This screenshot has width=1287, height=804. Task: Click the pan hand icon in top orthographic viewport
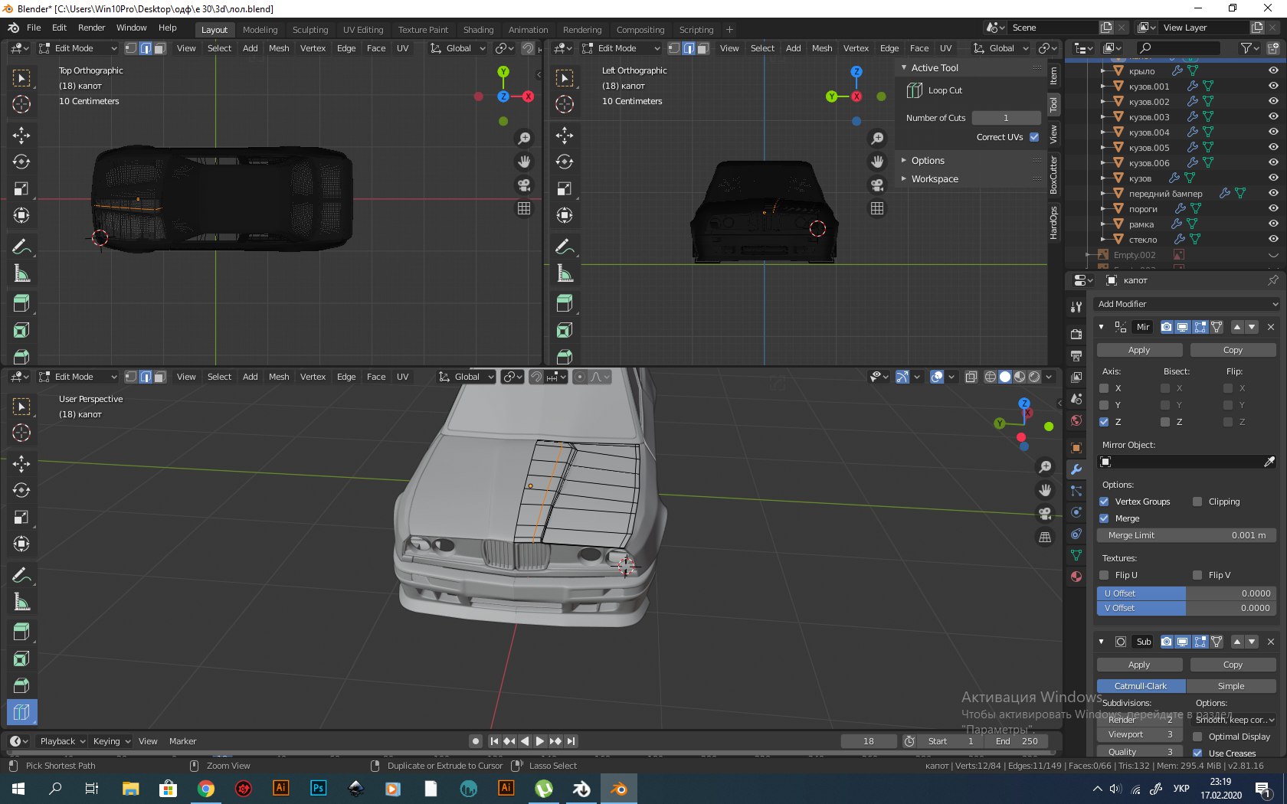(524, 162)
